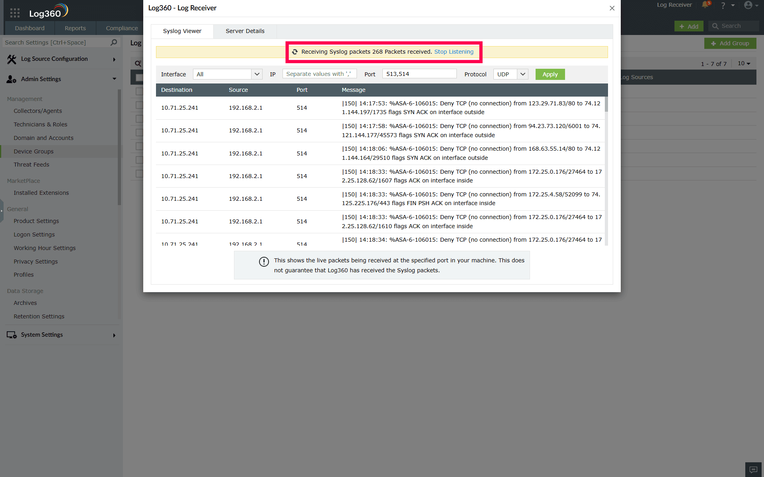Open the chat feedback icon
Image resolution: width=764 pixels, height=477 pixels.
pos(753,469)
